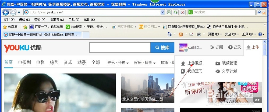Viewport: 269px width, 112px height.
Task: Expand the Print dropdown arrow
Action: 204,34
